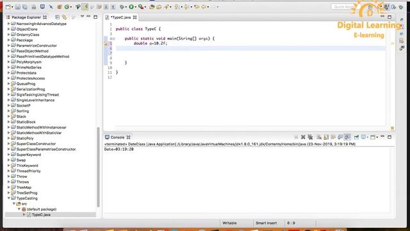The height and width of the screenshot is (231, 410).
Task: Toggle Pin Console button
Action: (356, 137)
